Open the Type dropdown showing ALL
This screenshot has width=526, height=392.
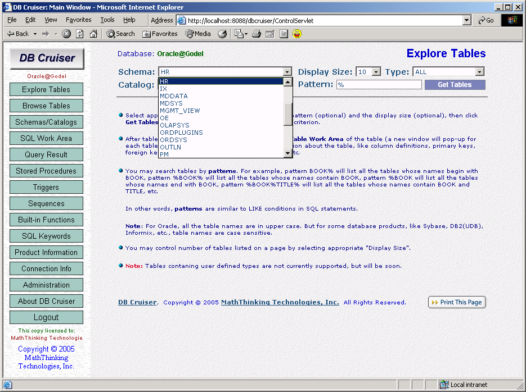coord(448,72)
